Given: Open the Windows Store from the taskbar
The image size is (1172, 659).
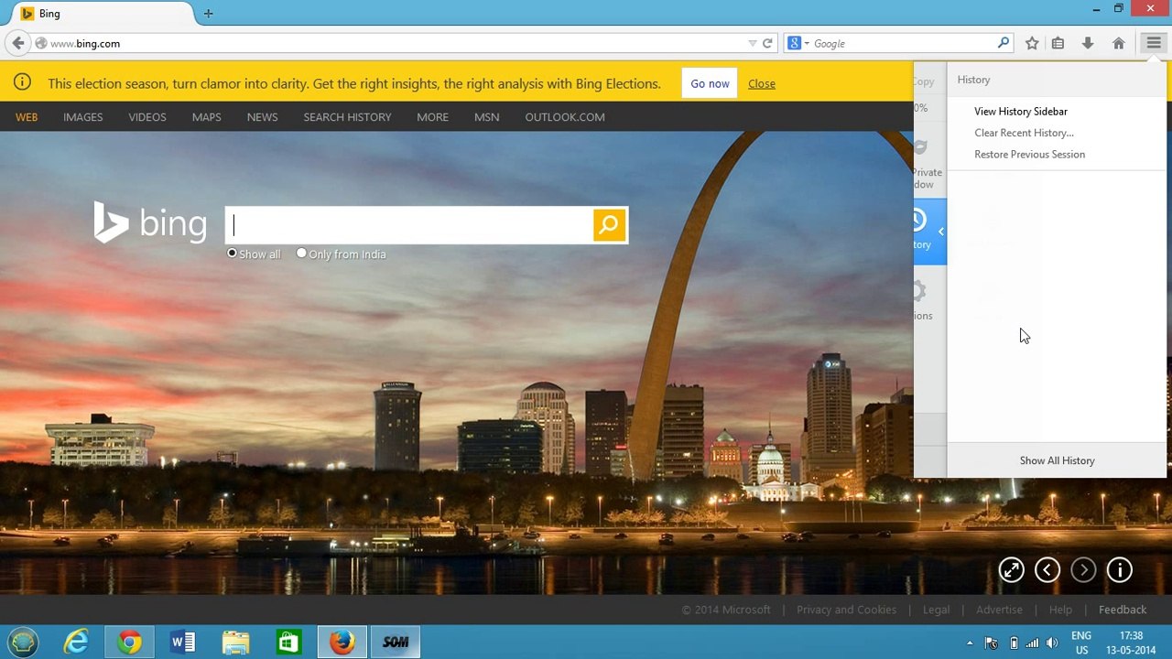Looking at the screenshot, I should click(x=288, y=642).
